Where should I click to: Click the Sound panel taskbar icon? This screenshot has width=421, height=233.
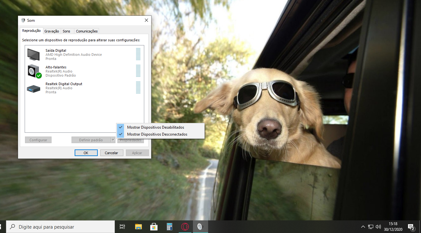coord(200,227)
